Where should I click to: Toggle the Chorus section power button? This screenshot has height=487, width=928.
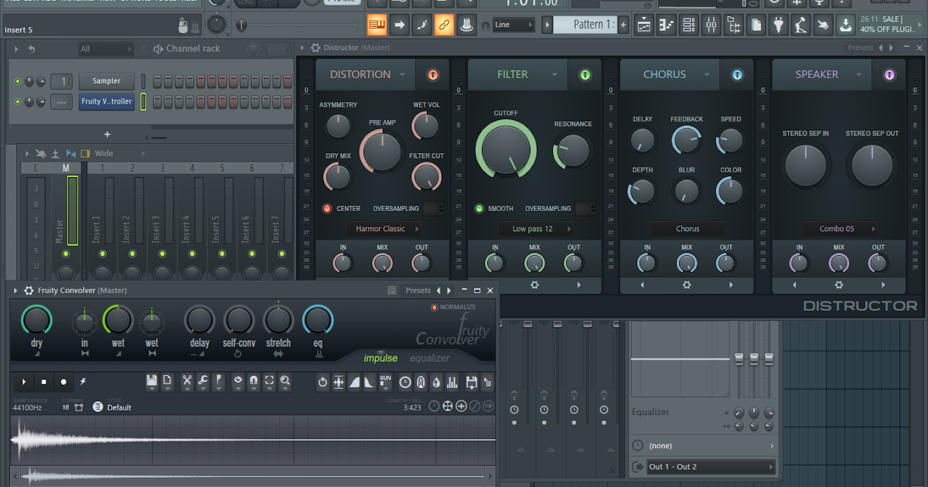pyautogui.click(x=737, y=75)
